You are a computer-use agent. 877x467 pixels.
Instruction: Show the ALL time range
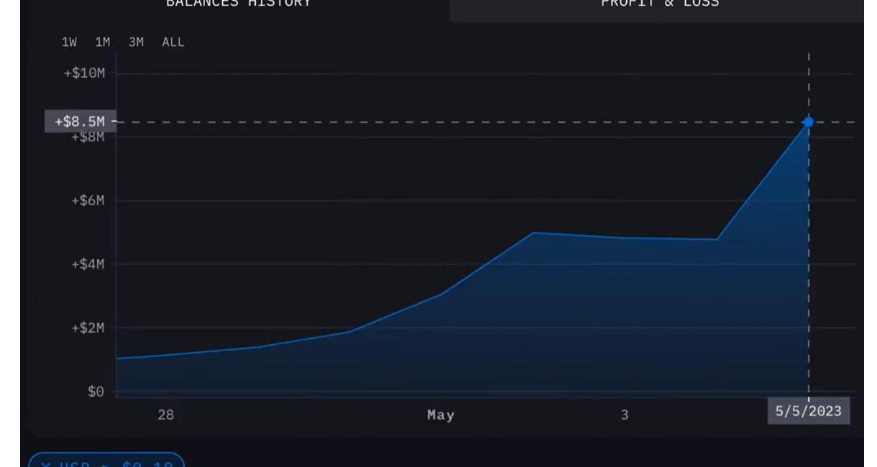tap(173, 42)
